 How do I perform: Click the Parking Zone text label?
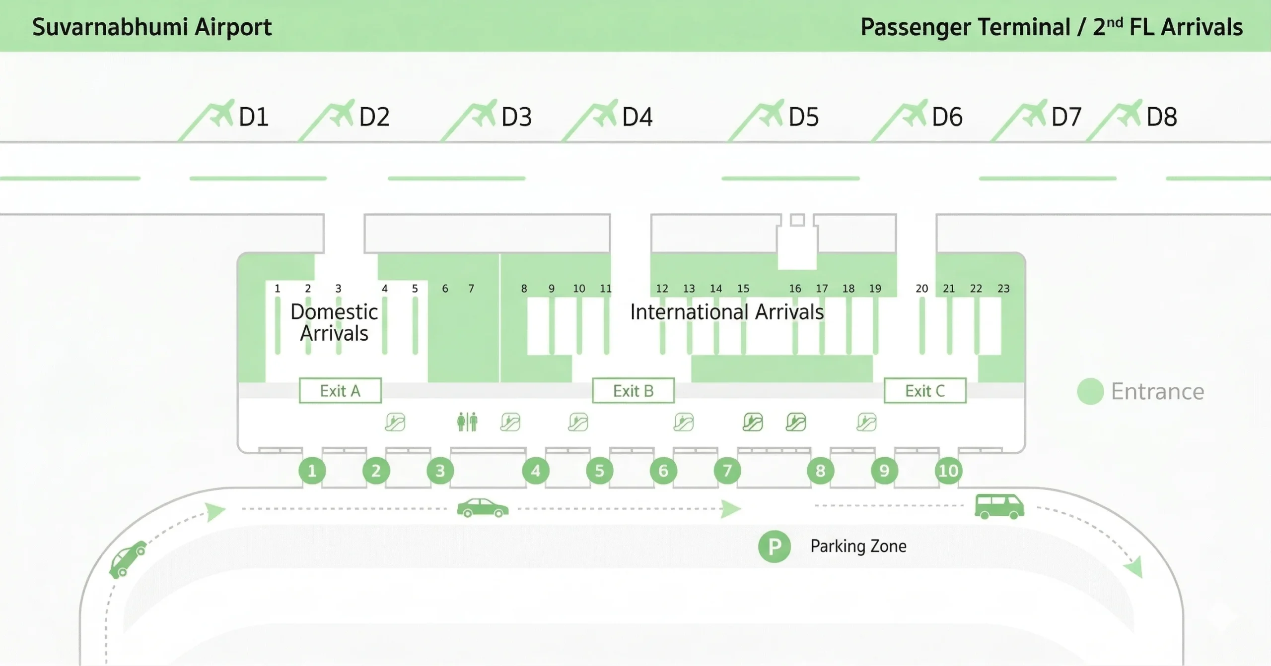(858, 546)
